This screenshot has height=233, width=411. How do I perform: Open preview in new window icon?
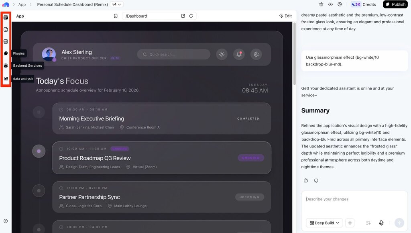click(183, 16)
